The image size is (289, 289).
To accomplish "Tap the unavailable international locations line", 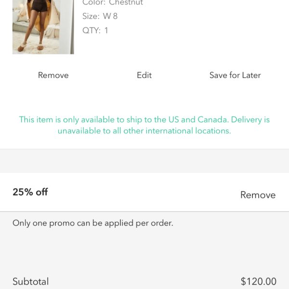I will pos(144,131).
